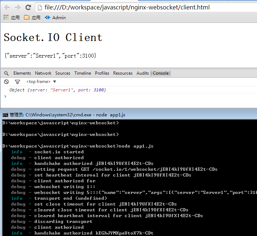Open the top frame dropdown
This screenshot has width=257, height=236.
click(x=41, y=82)
